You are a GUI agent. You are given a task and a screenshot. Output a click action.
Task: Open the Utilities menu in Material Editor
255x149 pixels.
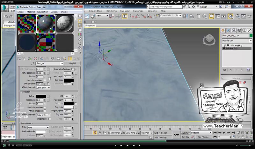click(65, 12)
